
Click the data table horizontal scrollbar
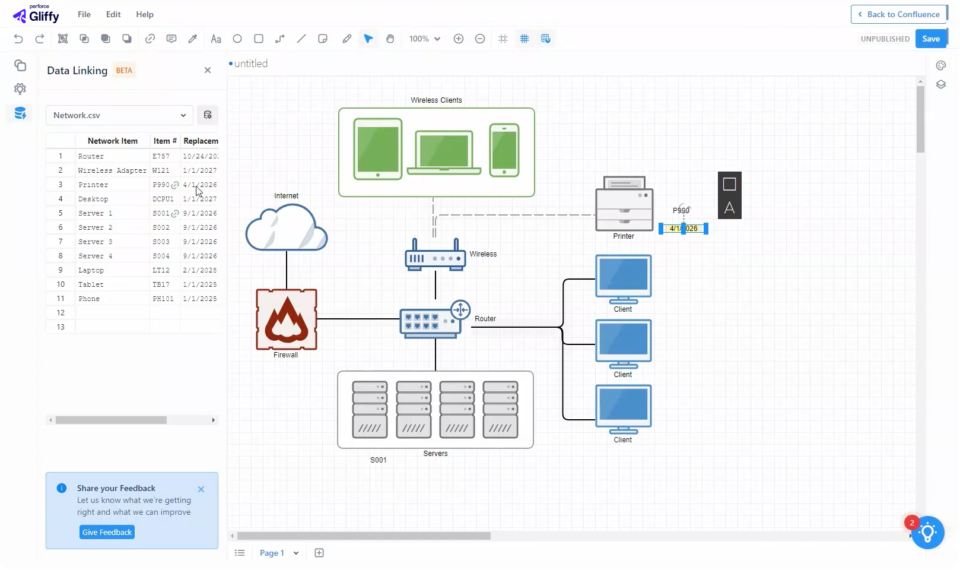point(112,420)
